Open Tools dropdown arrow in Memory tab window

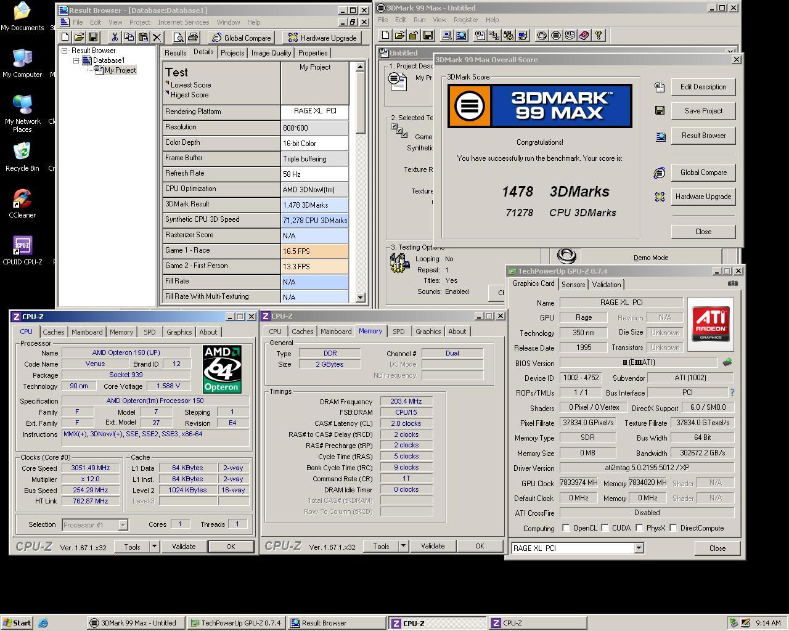403,546
